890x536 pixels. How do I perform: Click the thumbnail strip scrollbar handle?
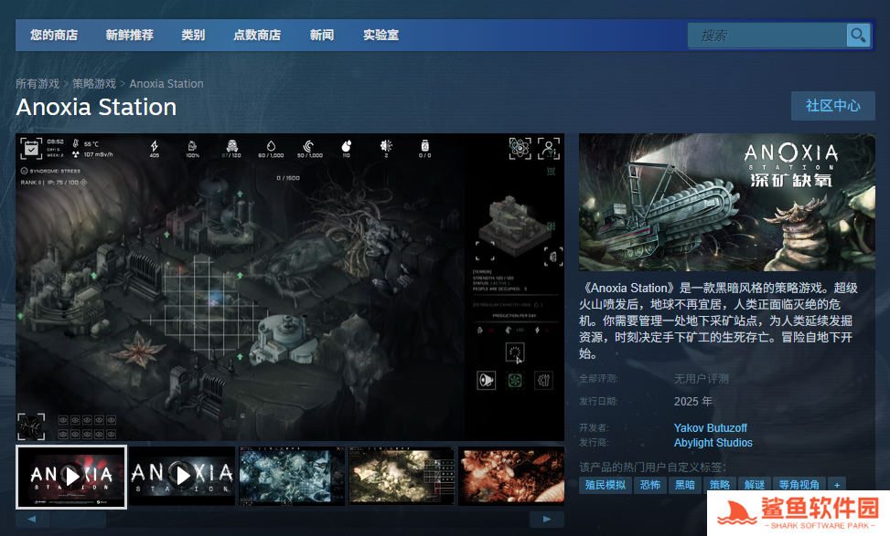[x=79, y=519]
